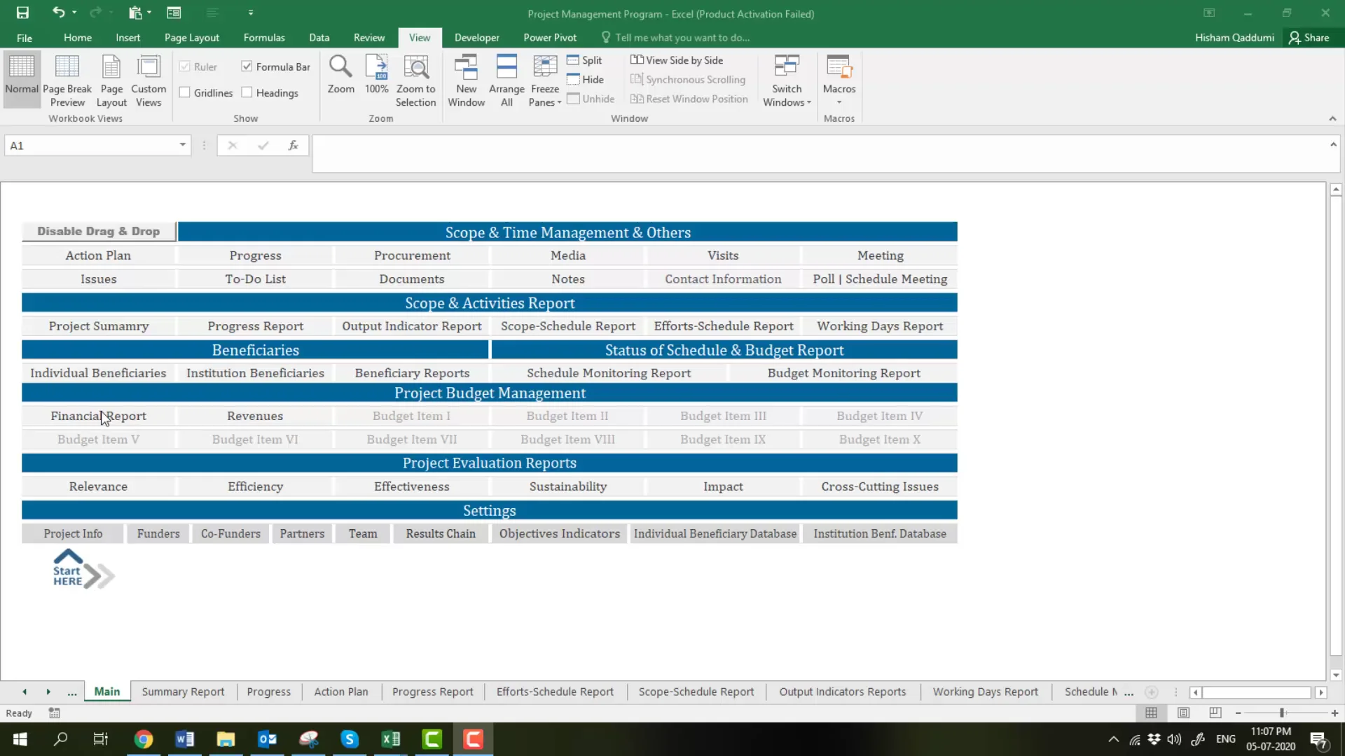
Task: Switch to Summary Report sheet tab
Action: tap(183, 692)
